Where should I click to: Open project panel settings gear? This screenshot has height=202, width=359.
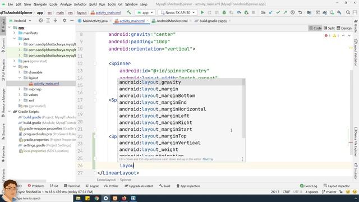[x=65, y=21]
